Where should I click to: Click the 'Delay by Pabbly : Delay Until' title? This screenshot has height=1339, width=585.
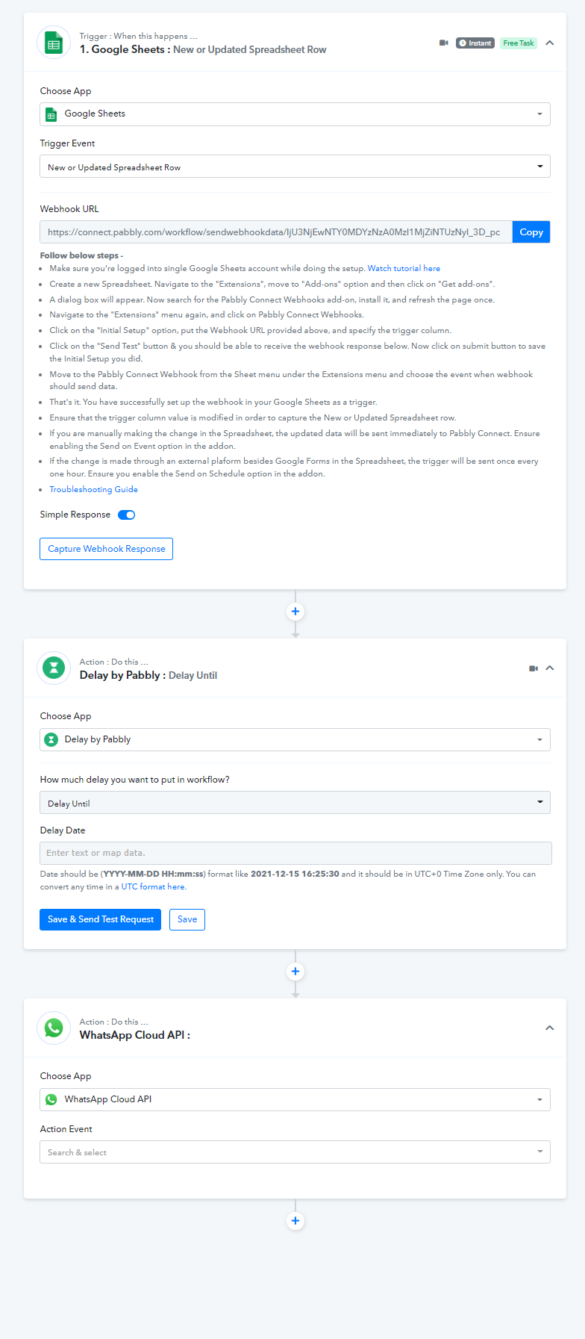click(148, 675)
